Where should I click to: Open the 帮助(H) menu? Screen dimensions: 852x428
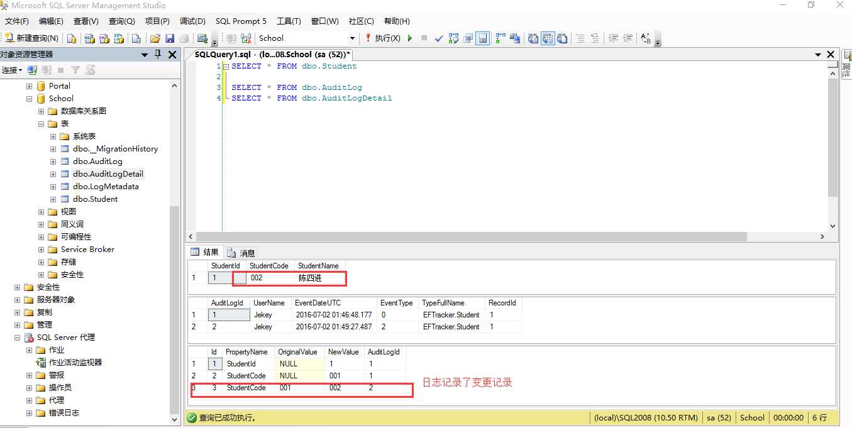point(397,21)
